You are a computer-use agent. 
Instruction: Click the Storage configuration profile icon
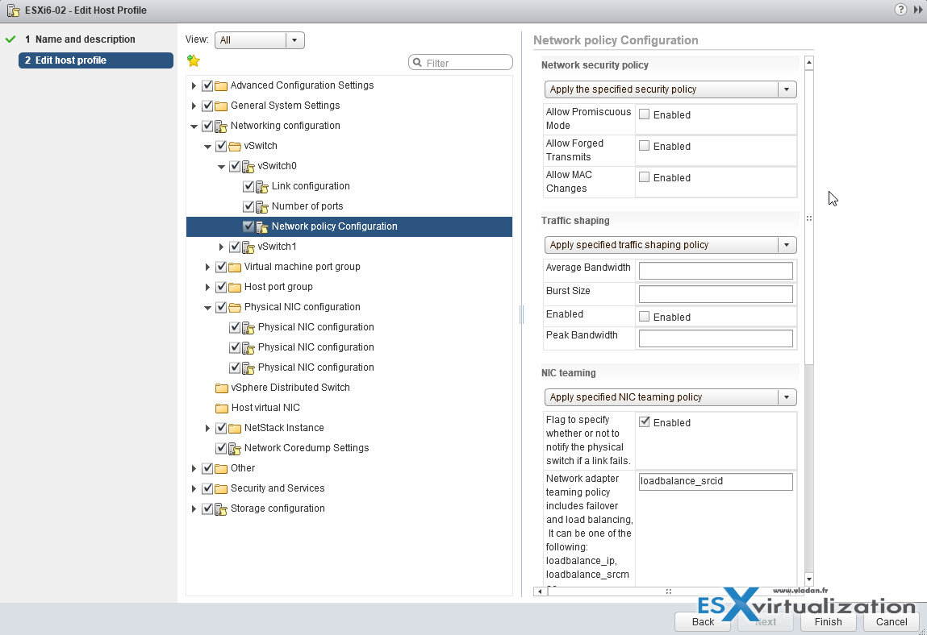221,508
